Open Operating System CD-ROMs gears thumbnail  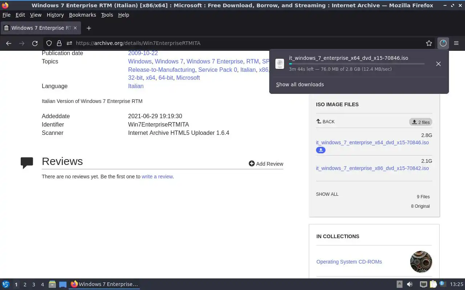421,262
